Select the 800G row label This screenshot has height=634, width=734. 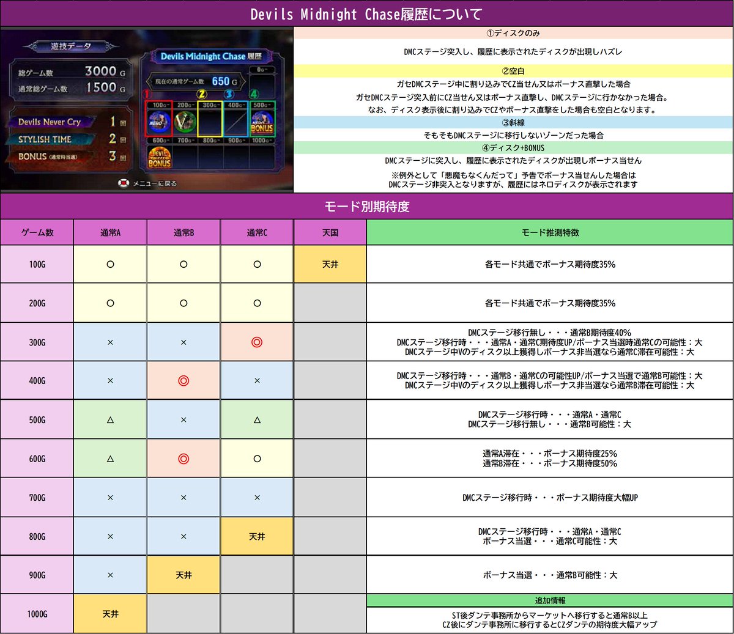(x=37, y=536)
